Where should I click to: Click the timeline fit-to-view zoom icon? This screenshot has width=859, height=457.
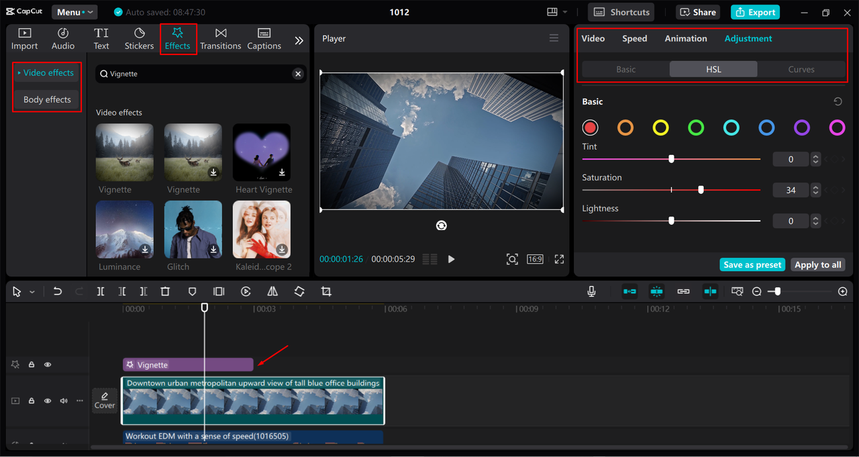point(738,291)
